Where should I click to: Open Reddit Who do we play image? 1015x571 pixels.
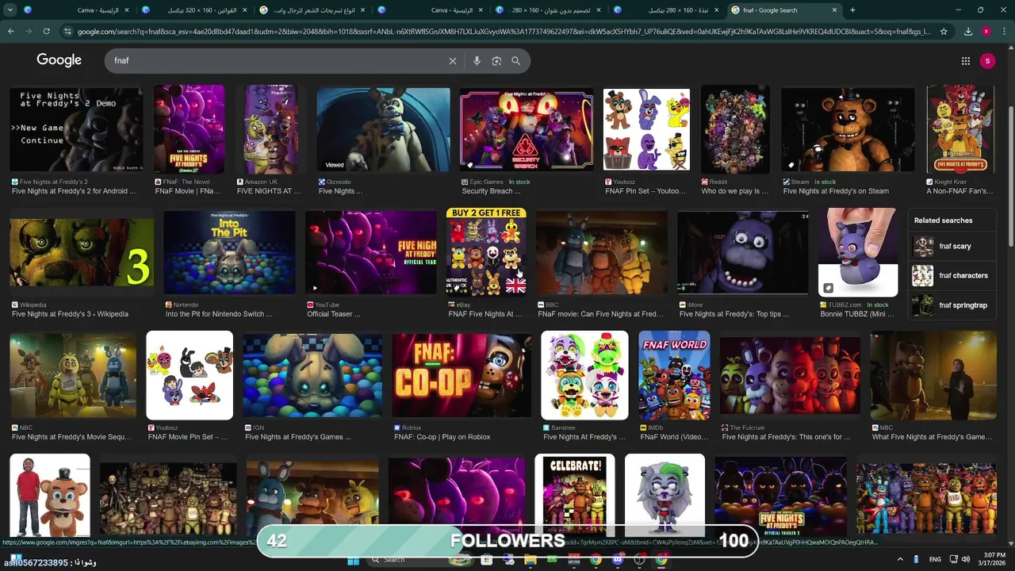coord(735,130)
